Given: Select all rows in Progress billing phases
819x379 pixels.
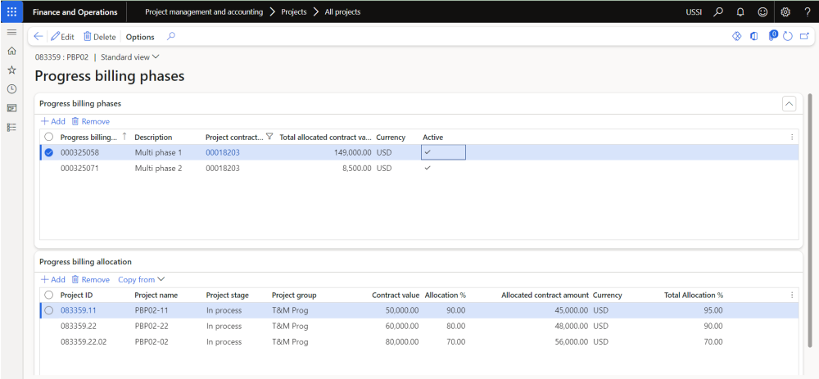Looking at the screenshot, I should tap(49, 137).
